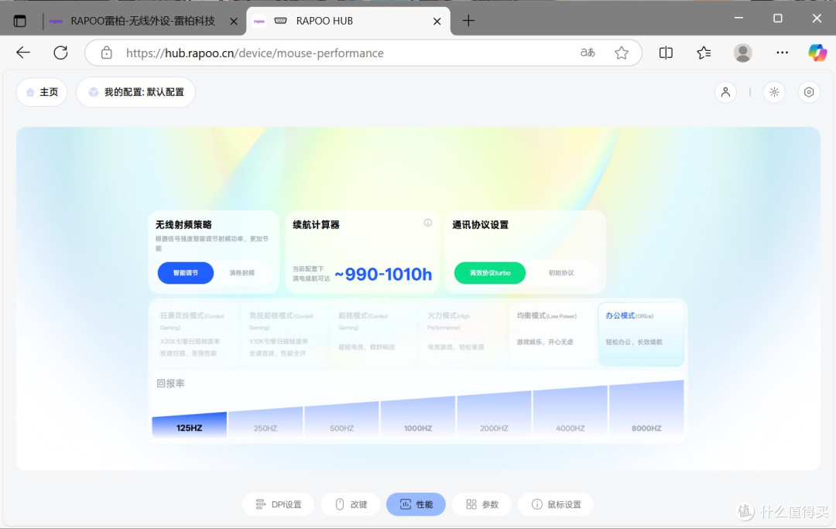The width and height of the screenshot is (836, 529).
Task: Click 无线射频策略 heading
Action: [x=183, y=225]
